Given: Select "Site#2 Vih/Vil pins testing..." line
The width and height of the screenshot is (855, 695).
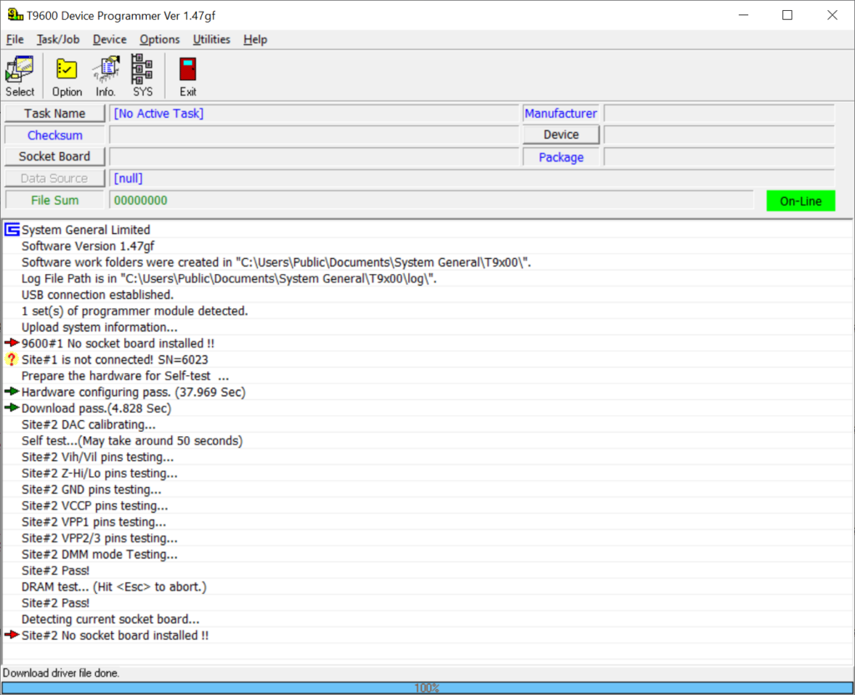Looking at the screenshot, I should point(98,457).
